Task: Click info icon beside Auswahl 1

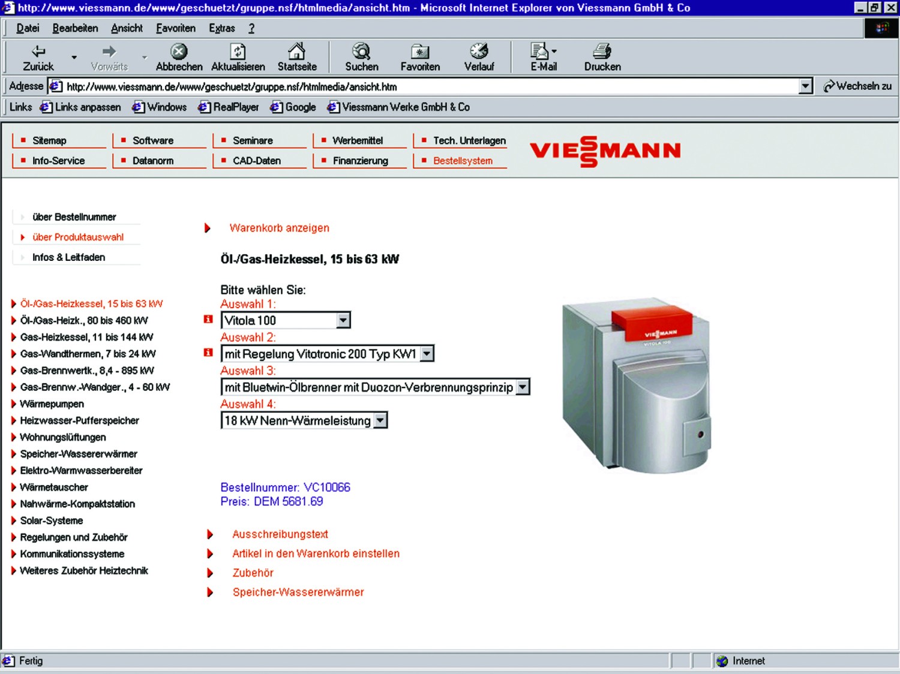Action: pyautogui.click(x=208, y=319)
